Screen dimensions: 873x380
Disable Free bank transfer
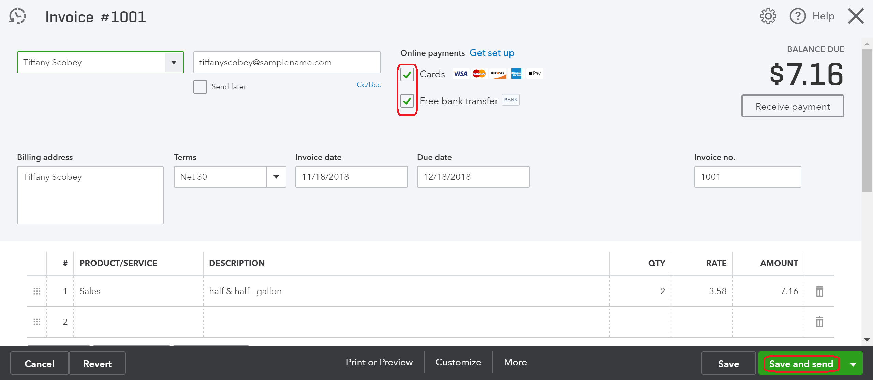(x=406, y=101)
